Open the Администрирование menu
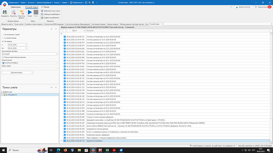Screen dimensions: 273x153 [x=45, y=3]
